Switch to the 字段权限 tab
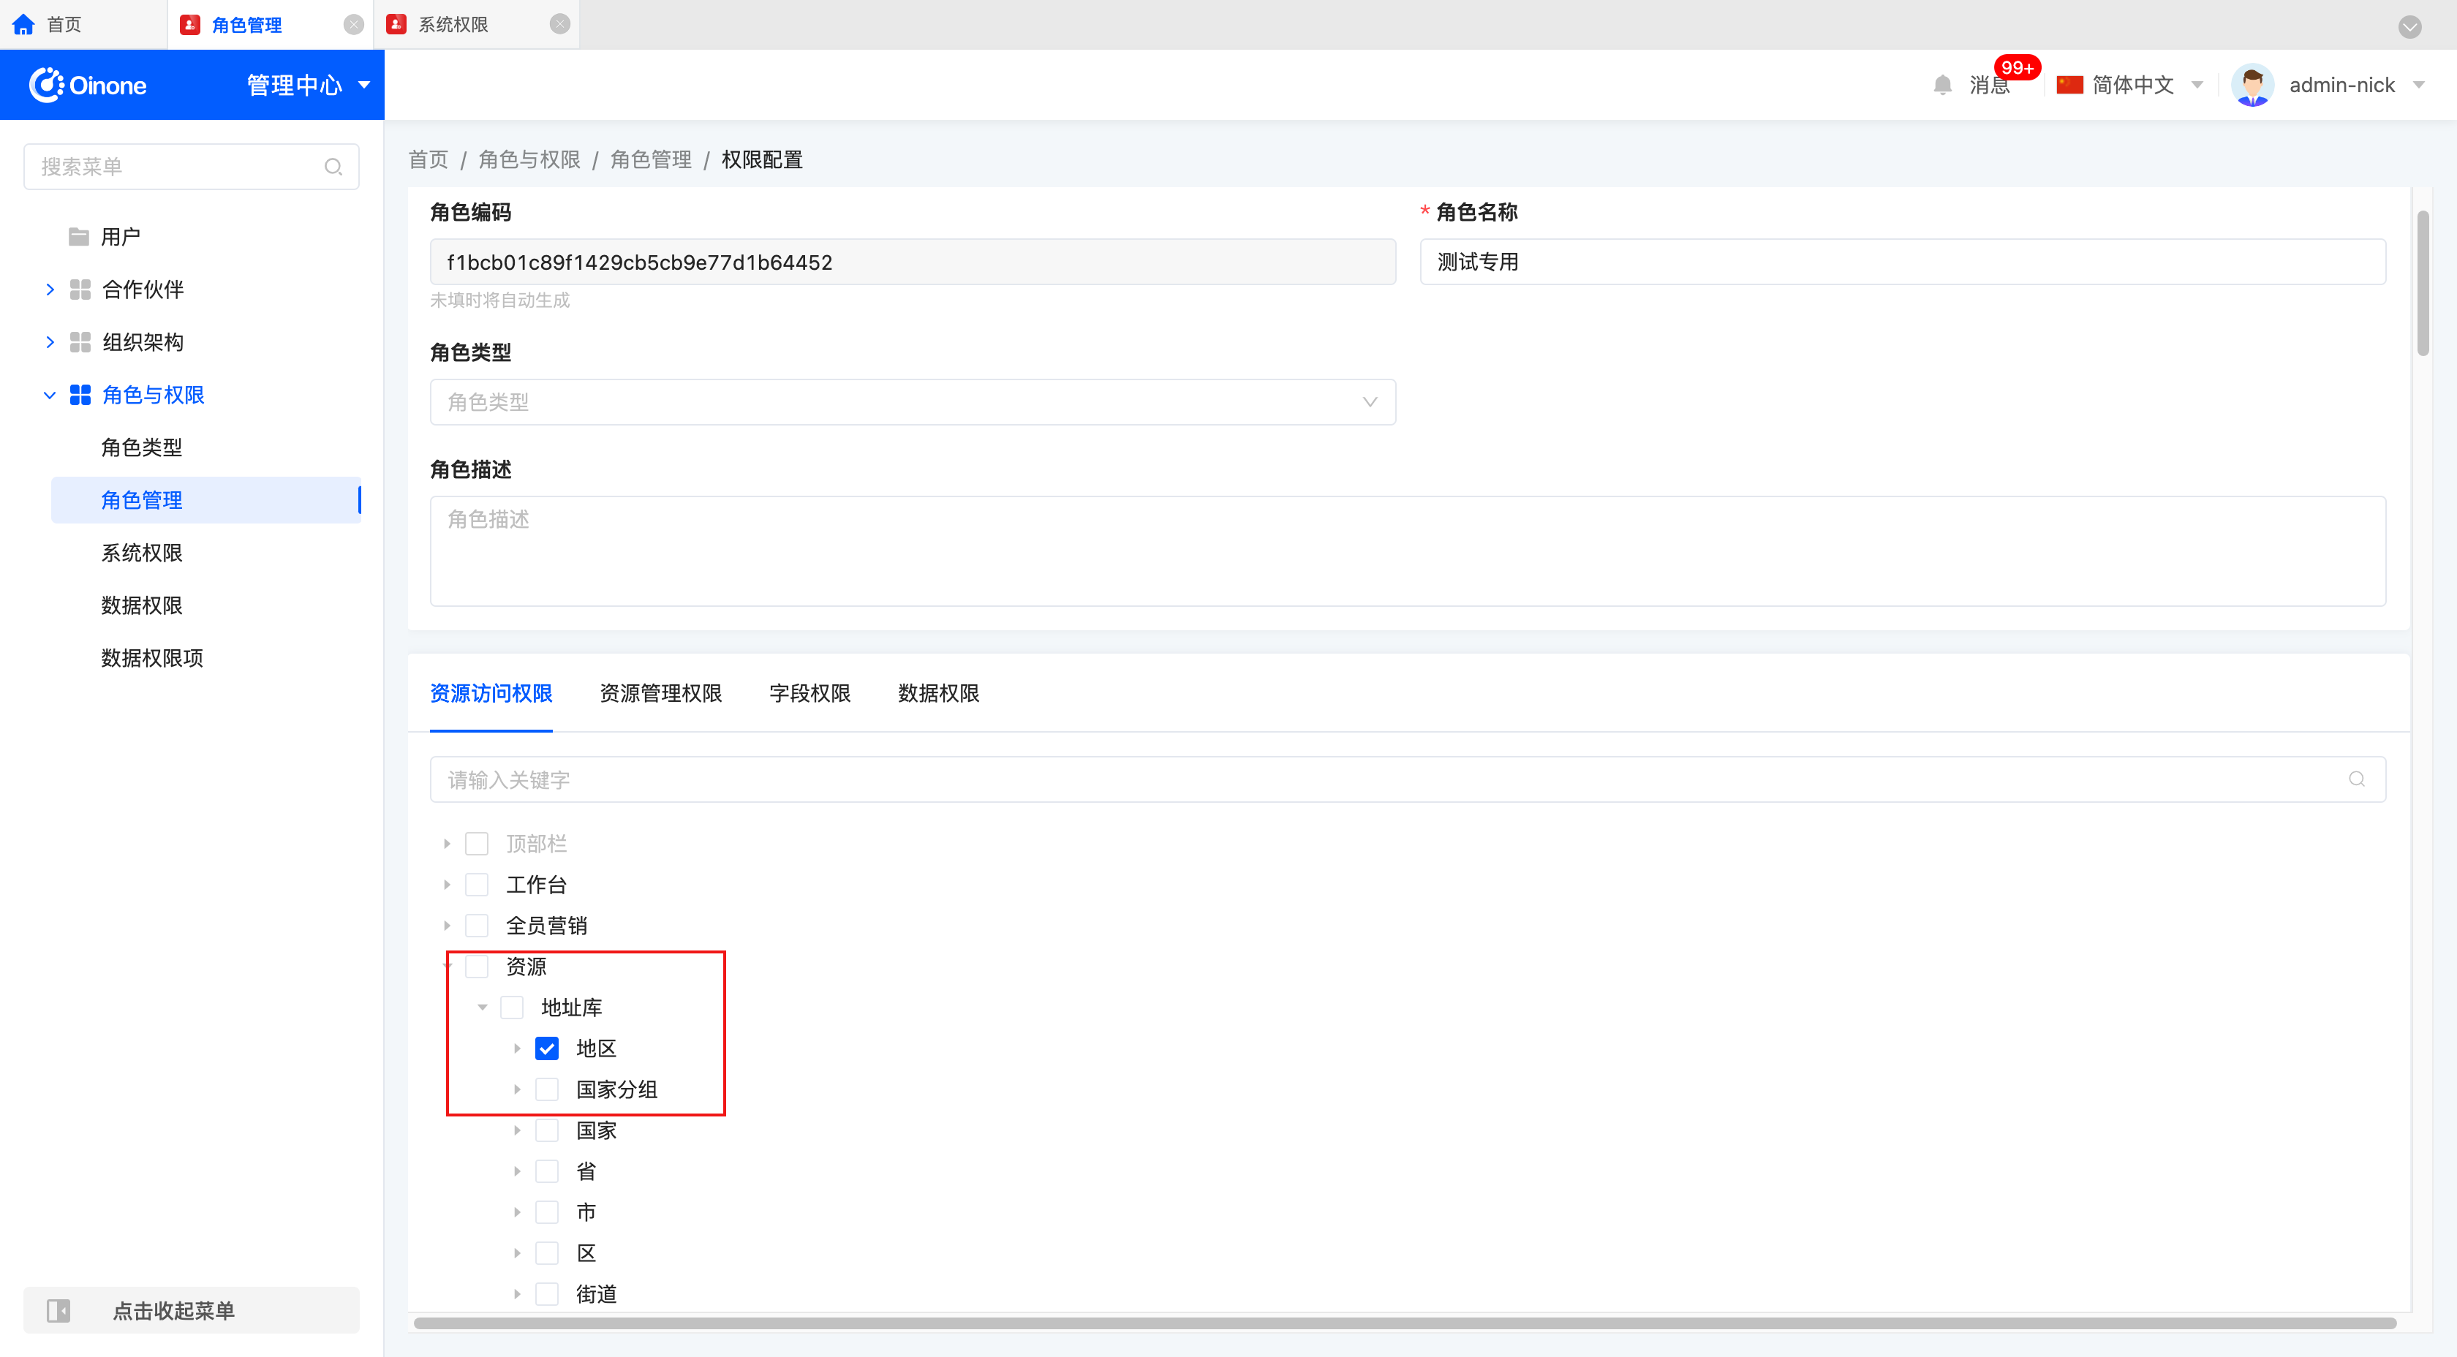This screenshot has width=2457, height=1357. coord(809,693)
